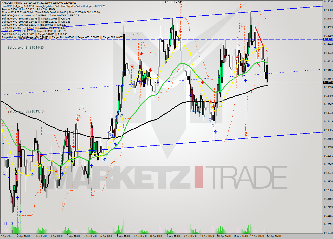Screen dimensions: 333x239
Task: Click the '5 Apr 08:00' date axis label
Action: tap(90, 236)
